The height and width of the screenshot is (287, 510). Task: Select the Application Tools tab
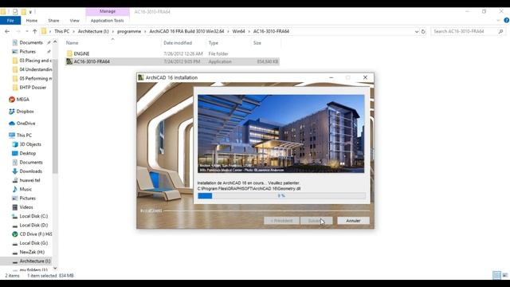coord(107,21)
